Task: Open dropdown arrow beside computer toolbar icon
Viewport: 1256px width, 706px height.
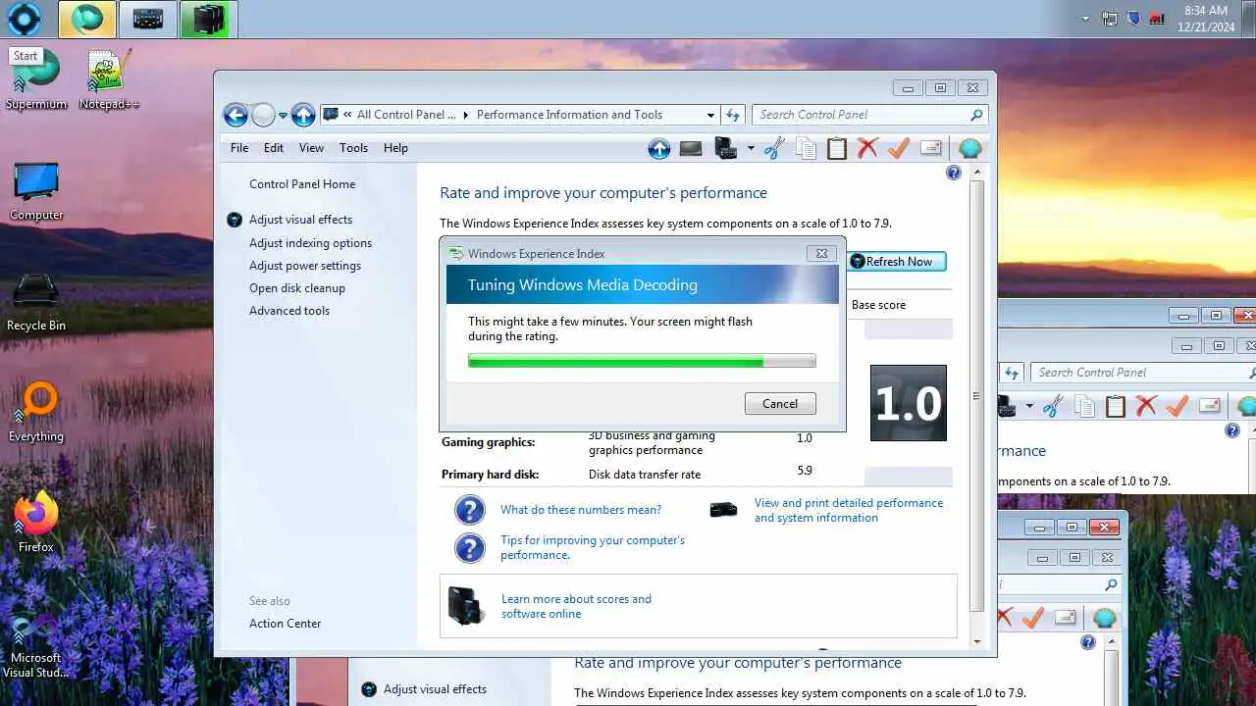Action: point(751,149)
